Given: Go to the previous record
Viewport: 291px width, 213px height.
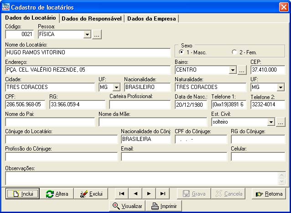Looking at the screenshot, I should point(135,194).
